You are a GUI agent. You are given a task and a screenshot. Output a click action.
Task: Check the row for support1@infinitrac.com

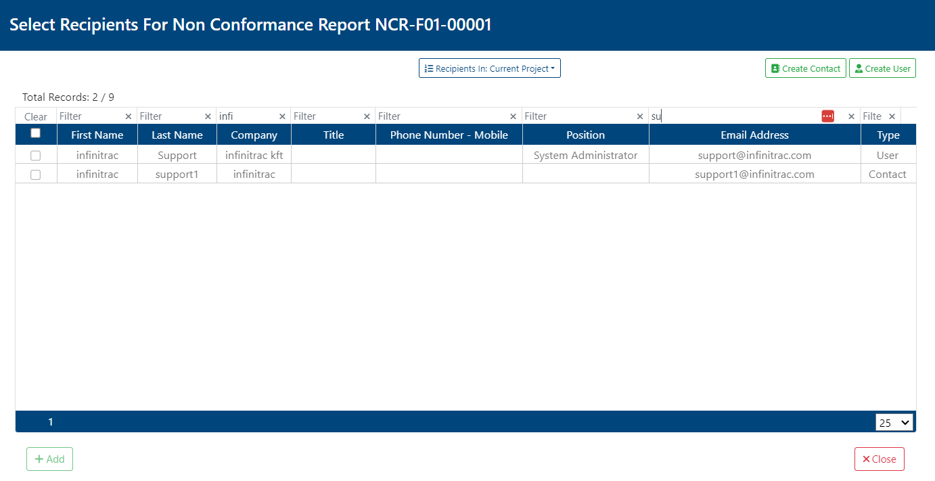pos(35,175)
